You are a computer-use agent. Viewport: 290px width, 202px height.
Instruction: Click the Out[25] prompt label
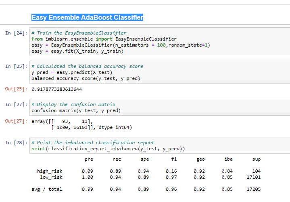[16, 89]
